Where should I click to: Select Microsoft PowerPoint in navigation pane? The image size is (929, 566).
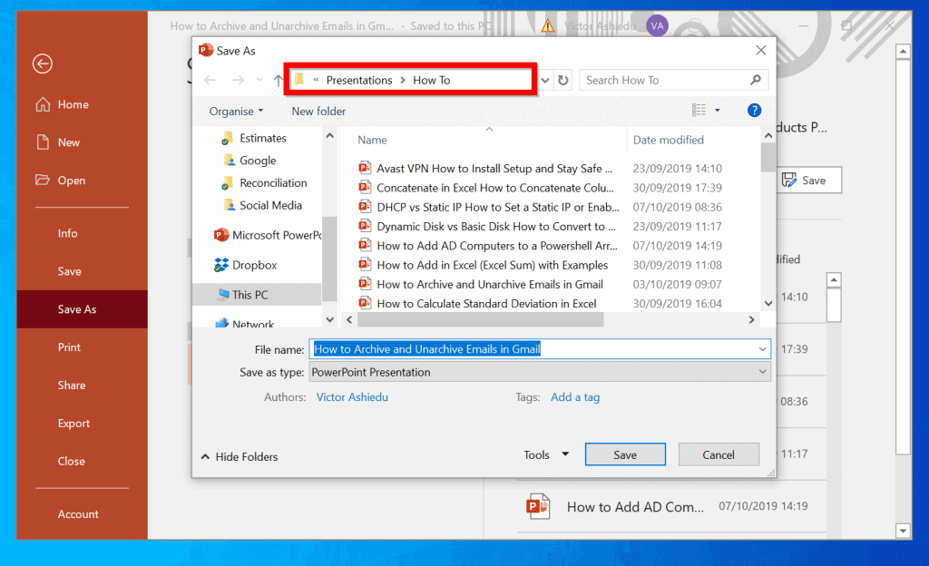tap(268, 235)
